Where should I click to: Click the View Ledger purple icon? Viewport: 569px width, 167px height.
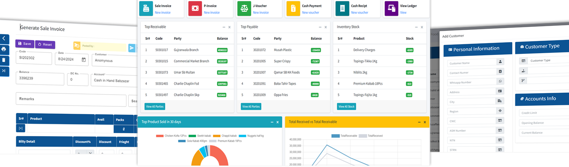coord(391,9)
